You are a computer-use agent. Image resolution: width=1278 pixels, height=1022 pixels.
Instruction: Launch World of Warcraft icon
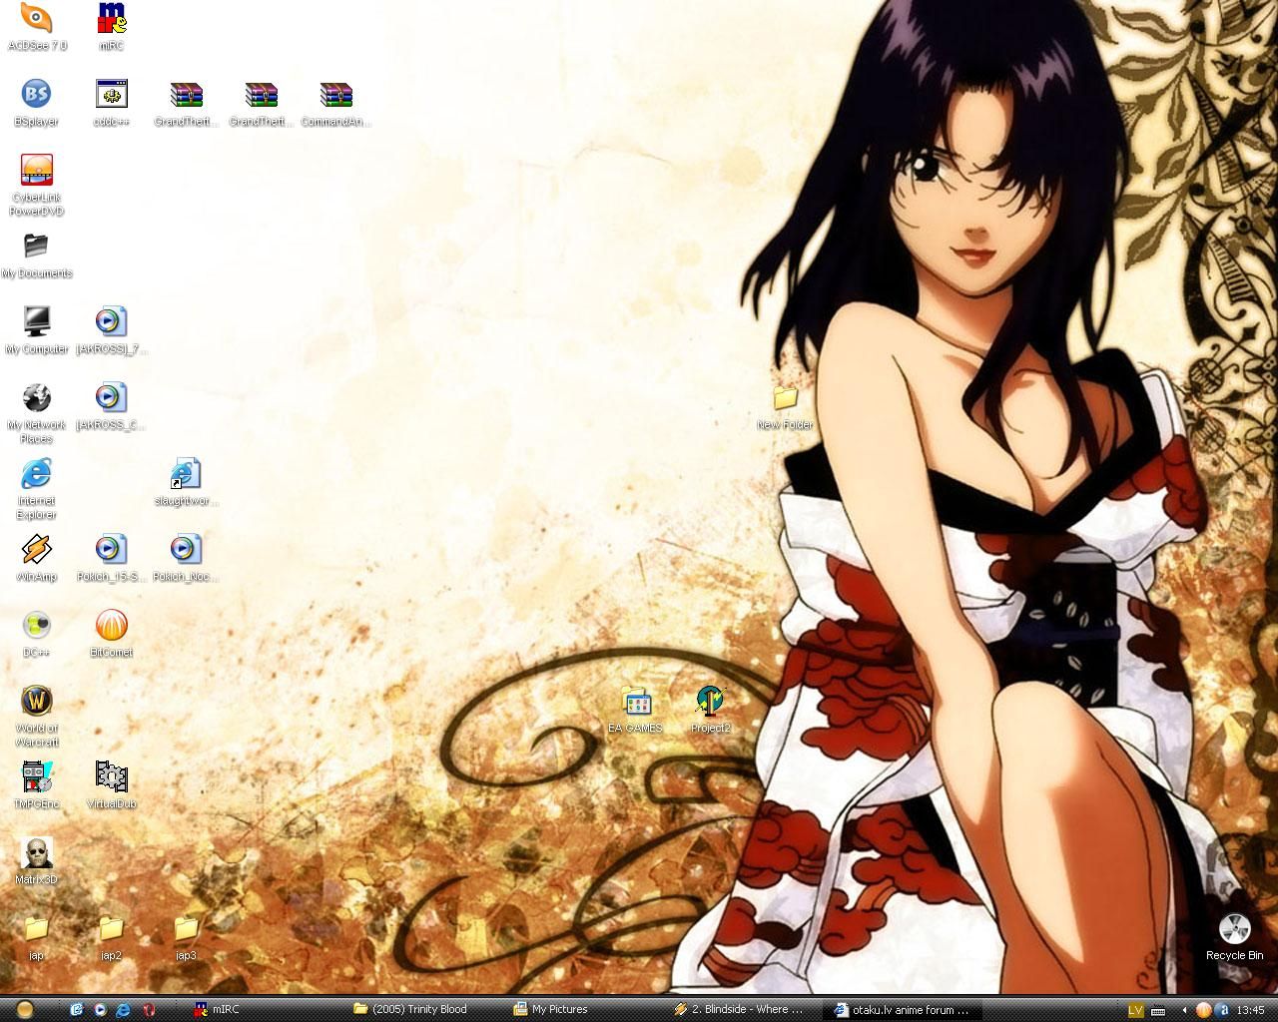36,716
